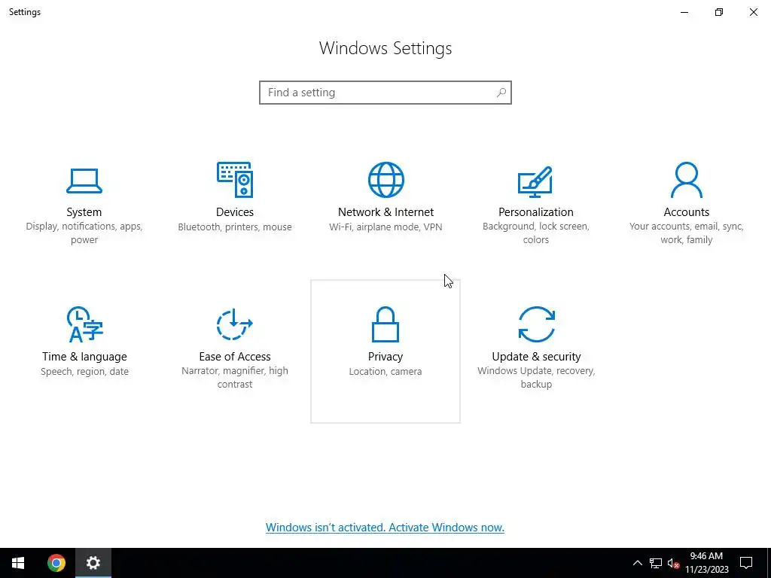Open the Privacy padlock icon
Viewport: 771px width, 578px height.
tap(385, 324)
